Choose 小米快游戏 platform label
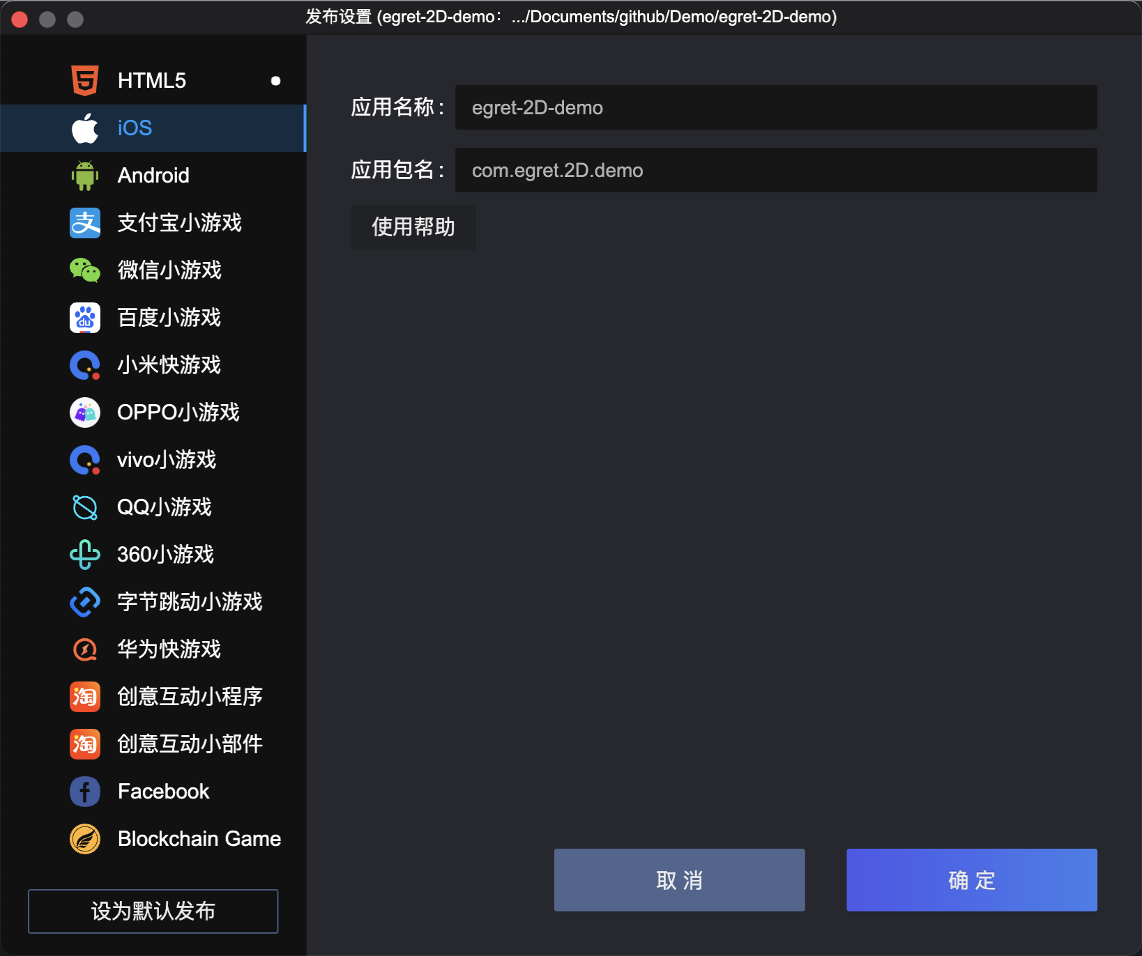 pos(169,365)
